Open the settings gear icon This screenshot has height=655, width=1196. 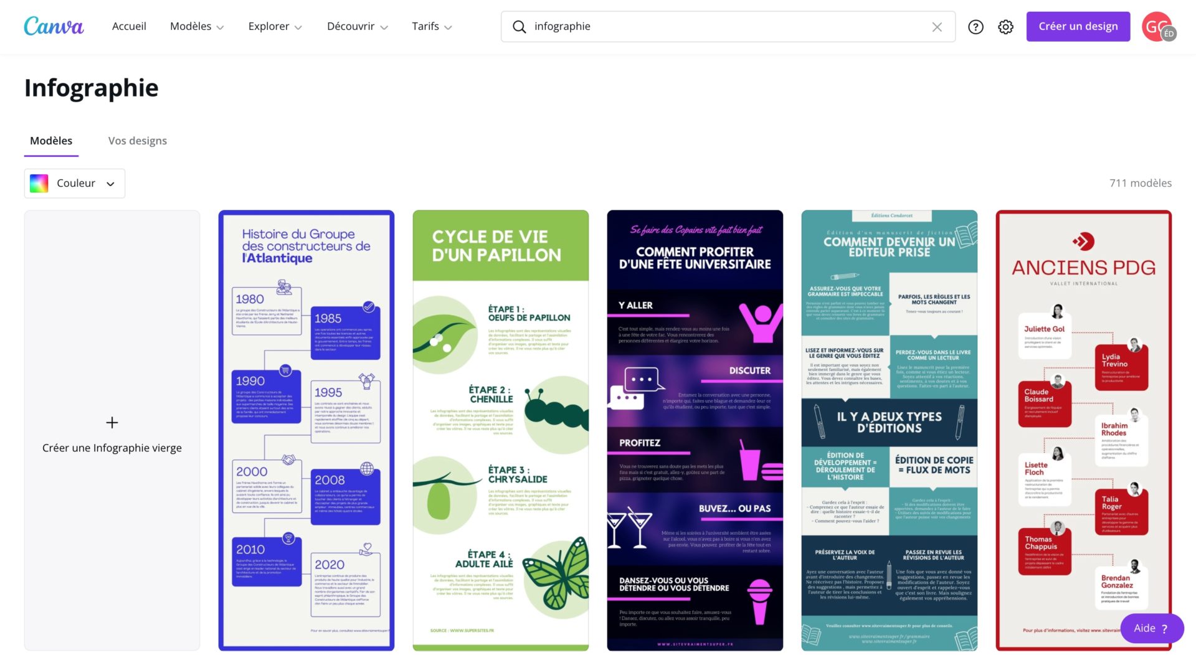pos(1005,27)
